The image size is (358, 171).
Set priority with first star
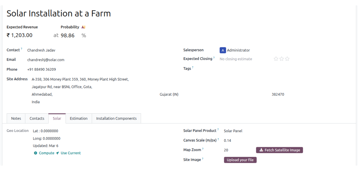tap(276, 59)
